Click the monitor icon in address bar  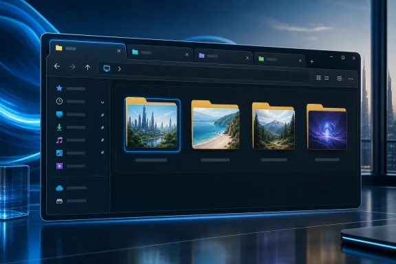107,68
